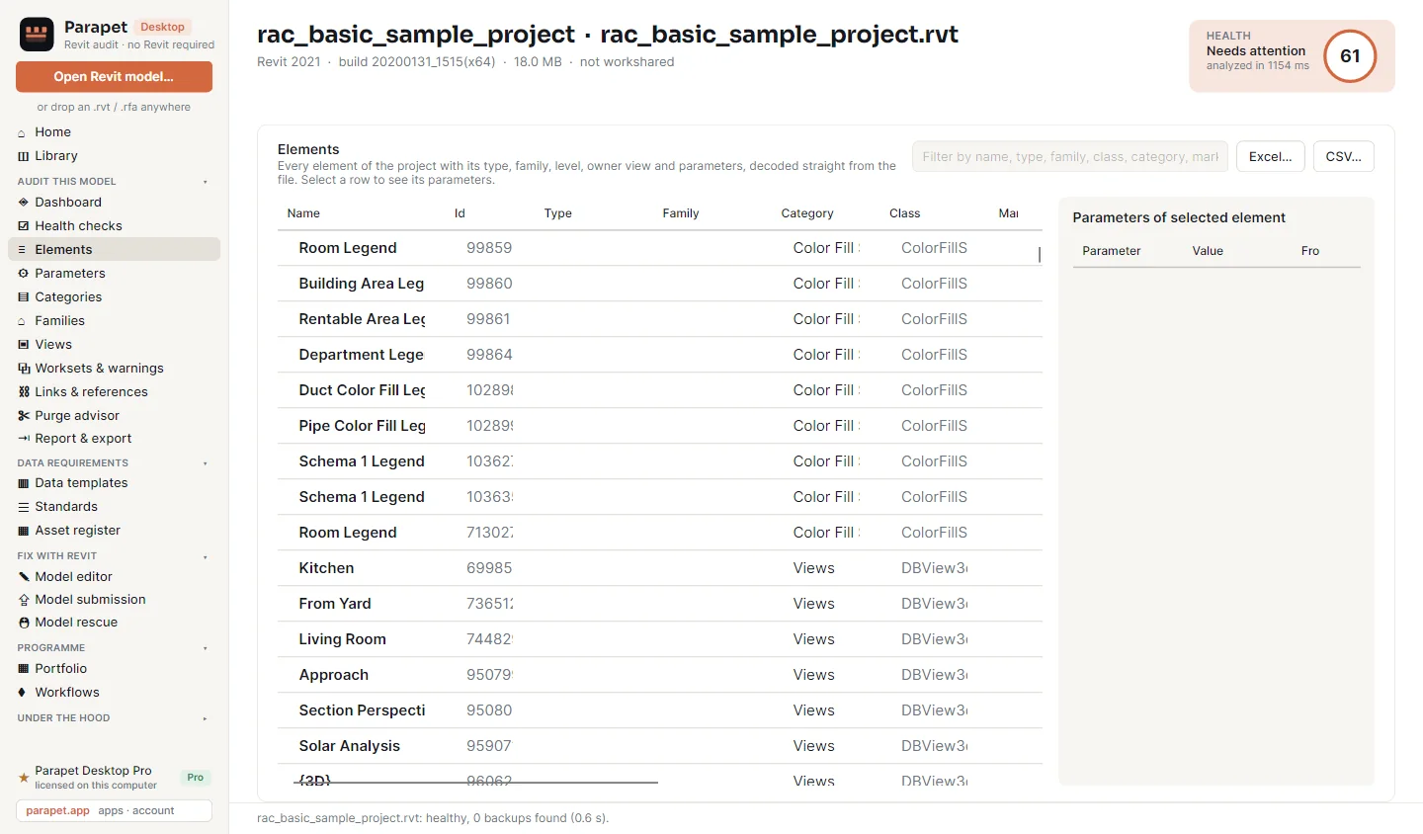Go to Asset register

[x=114, y=531]
